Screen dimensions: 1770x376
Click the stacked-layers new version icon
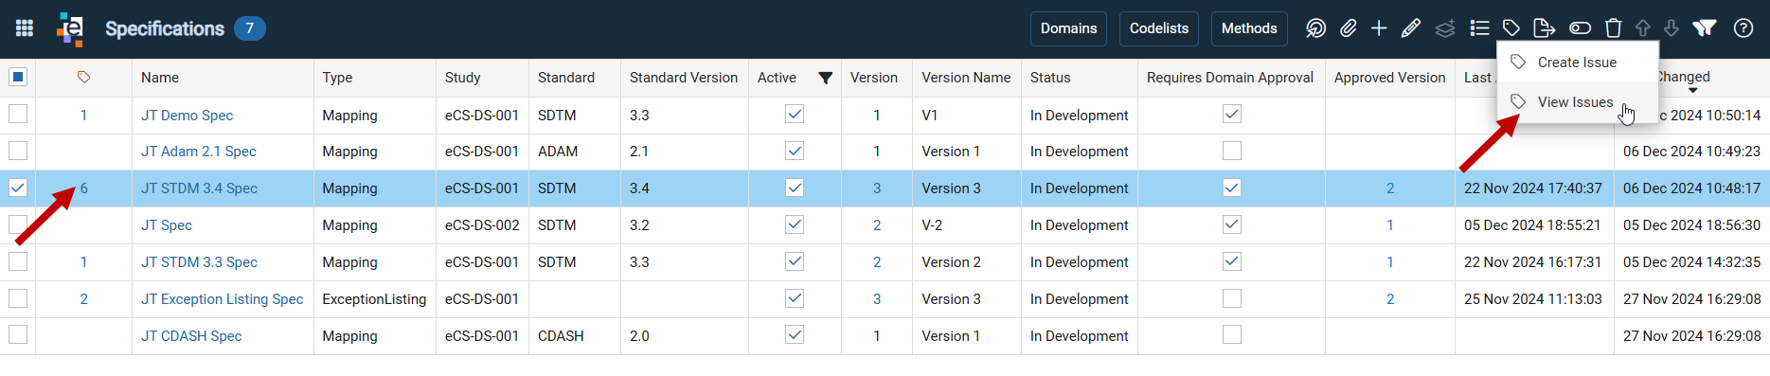[1445, 28]
